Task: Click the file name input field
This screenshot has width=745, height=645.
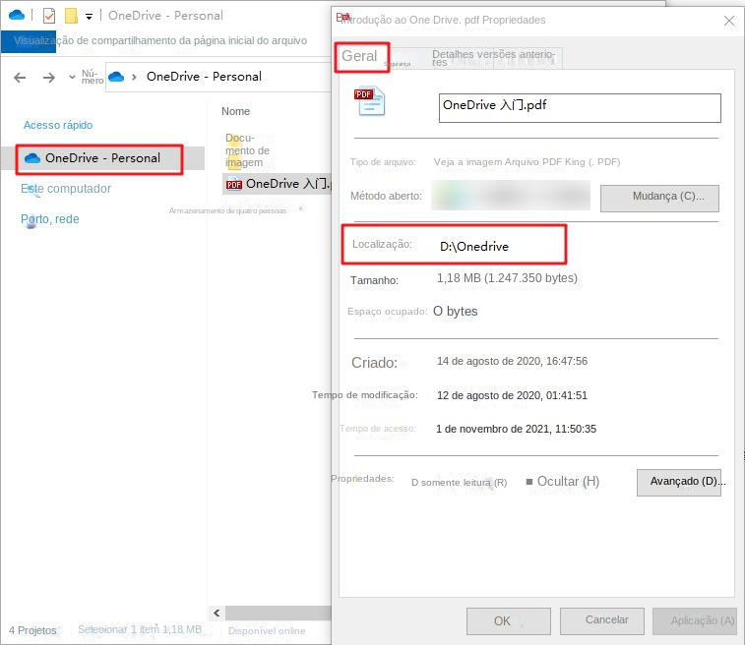Action: (x=580, y=108)
